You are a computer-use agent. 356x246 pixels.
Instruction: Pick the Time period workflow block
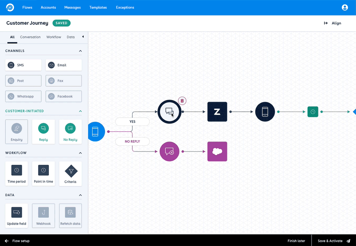(17, 174)
